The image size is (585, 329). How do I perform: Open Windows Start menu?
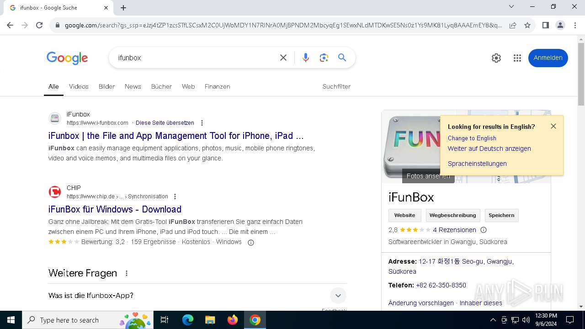11,320
